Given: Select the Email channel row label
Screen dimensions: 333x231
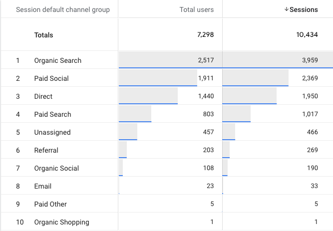Looking at the screenshot, I should [x=42, y=186].
